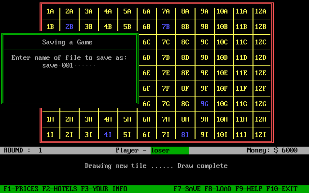309x193 pixels.
Task: Click board tile 8D
Action: click(185, 58)
